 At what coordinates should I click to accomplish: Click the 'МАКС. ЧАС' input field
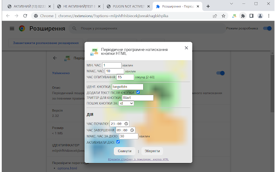(x=114, y=71)
